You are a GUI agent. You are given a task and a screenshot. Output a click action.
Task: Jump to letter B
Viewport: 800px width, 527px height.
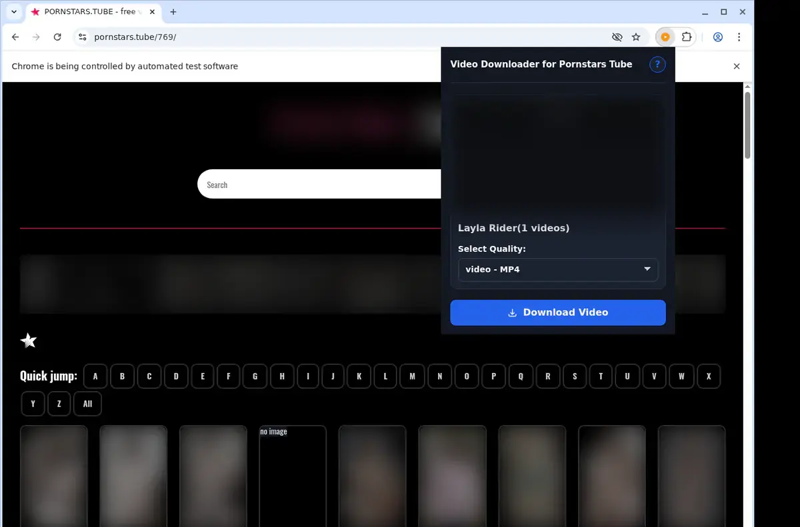click(x=122, y=376)
